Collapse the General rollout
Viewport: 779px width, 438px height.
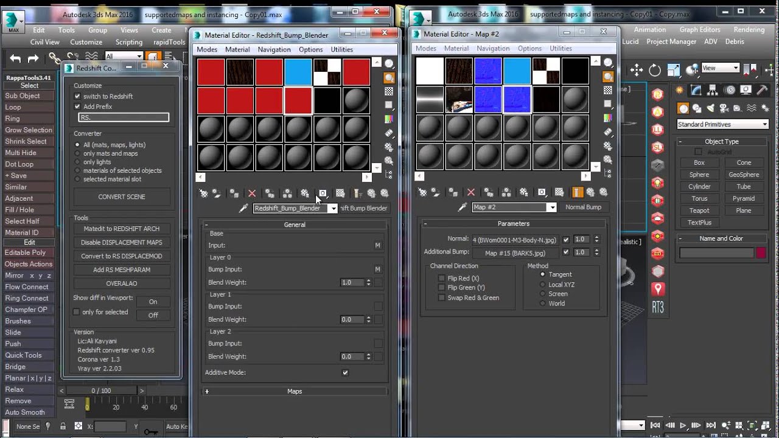tap(295, 224)
